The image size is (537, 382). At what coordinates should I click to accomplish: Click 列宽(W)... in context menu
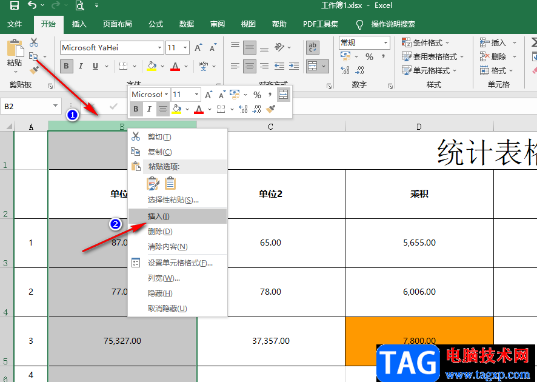tap(178, 278)
